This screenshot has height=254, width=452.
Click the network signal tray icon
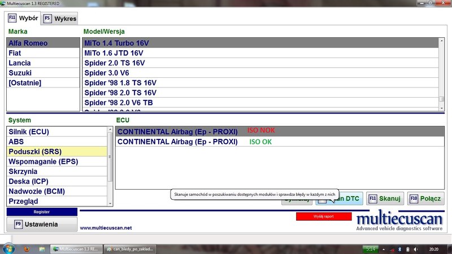coord(392,249)
